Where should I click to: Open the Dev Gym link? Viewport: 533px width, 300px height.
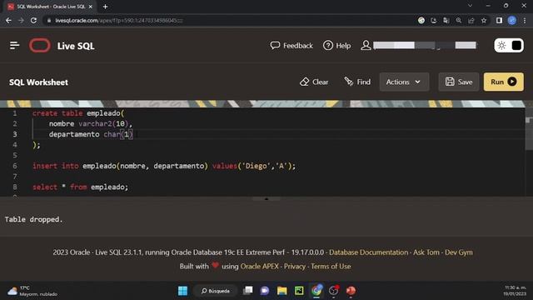[459, 252]
